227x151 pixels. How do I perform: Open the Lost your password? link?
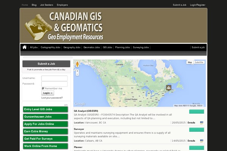pyautogui.click(x=52, y=98)
